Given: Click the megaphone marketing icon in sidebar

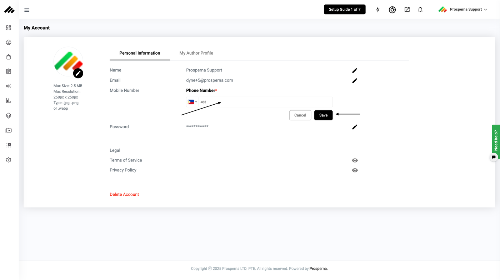Looking at the screenshot, I should [9, 86].
